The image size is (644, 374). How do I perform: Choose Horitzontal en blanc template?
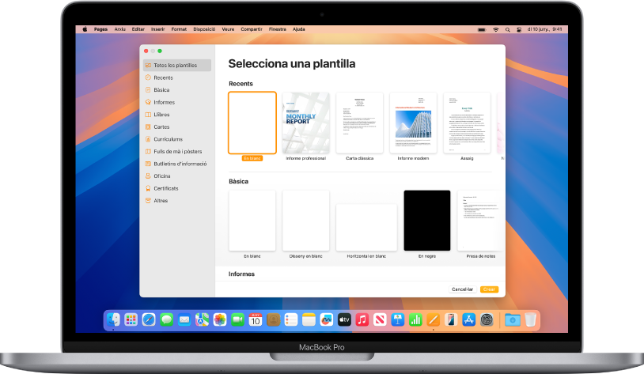tap(366, 228)
